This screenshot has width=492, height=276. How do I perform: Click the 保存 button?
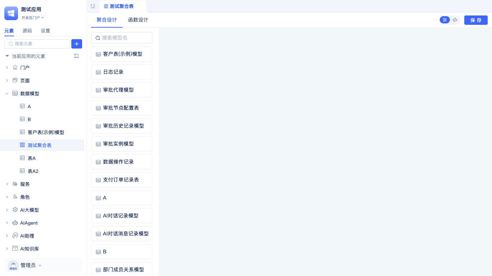[476, 20]
